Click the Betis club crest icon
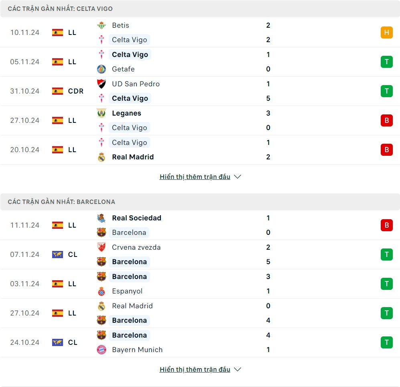Viewport: 400px width, 387px height. [101, 25]
